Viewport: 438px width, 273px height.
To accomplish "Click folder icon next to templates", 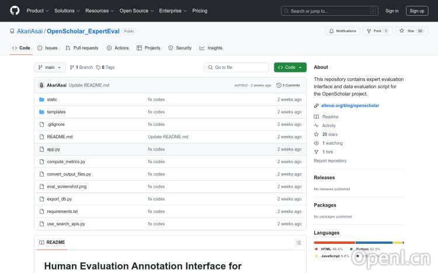I will (x=41, y=112).
